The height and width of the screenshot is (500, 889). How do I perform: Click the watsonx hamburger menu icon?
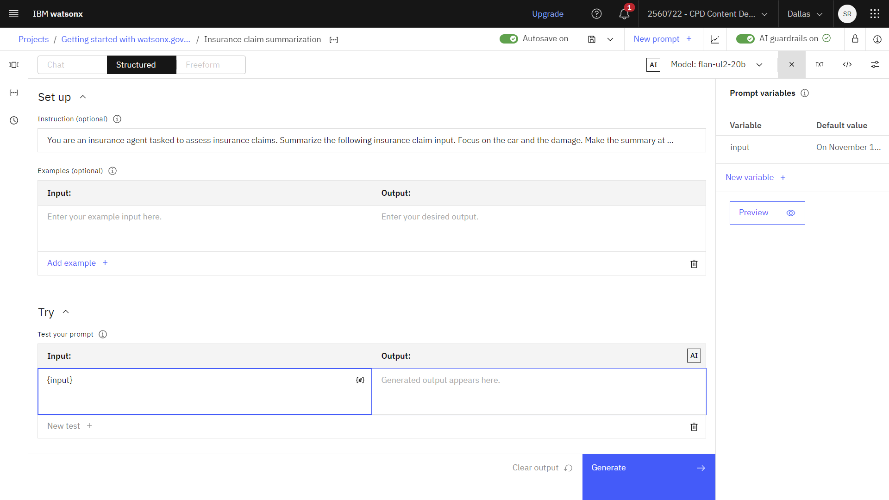(x=13, y=13)
